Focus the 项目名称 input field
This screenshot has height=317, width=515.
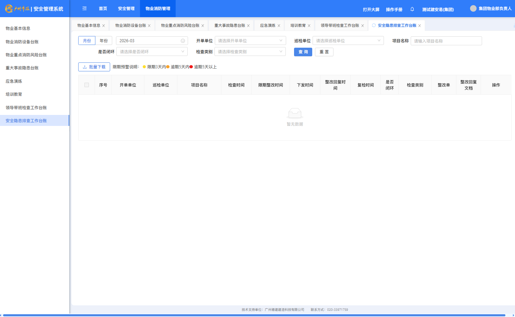point(446,41)
